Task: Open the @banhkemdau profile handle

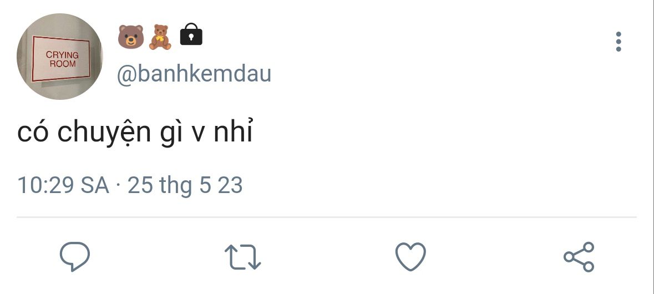Action: coord(194,74)
